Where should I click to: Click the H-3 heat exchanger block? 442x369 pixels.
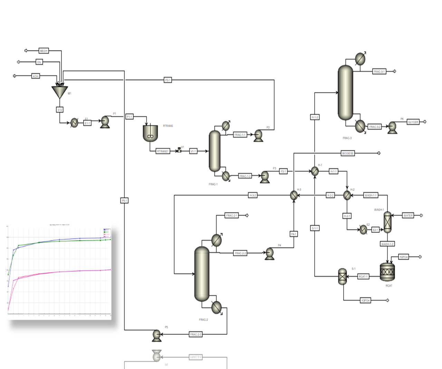(294, 195)
